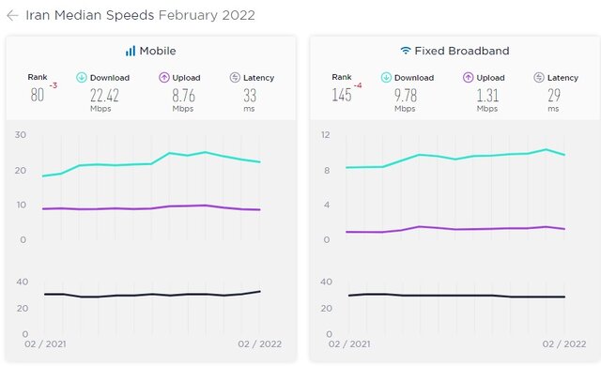Click the Mobile download speed 22.42 Mbps
This screenshot has width=601, height=366.
(x=104, y=99)
